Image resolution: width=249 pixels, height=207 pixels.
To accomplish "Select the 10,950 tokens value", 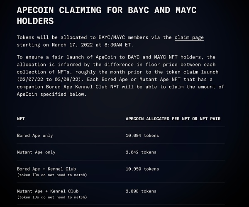I will [142, 169].
